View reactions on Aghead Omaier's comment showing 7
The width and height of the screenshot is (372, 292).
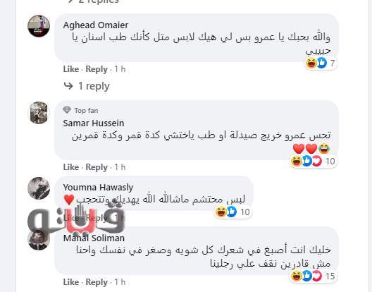321,63
